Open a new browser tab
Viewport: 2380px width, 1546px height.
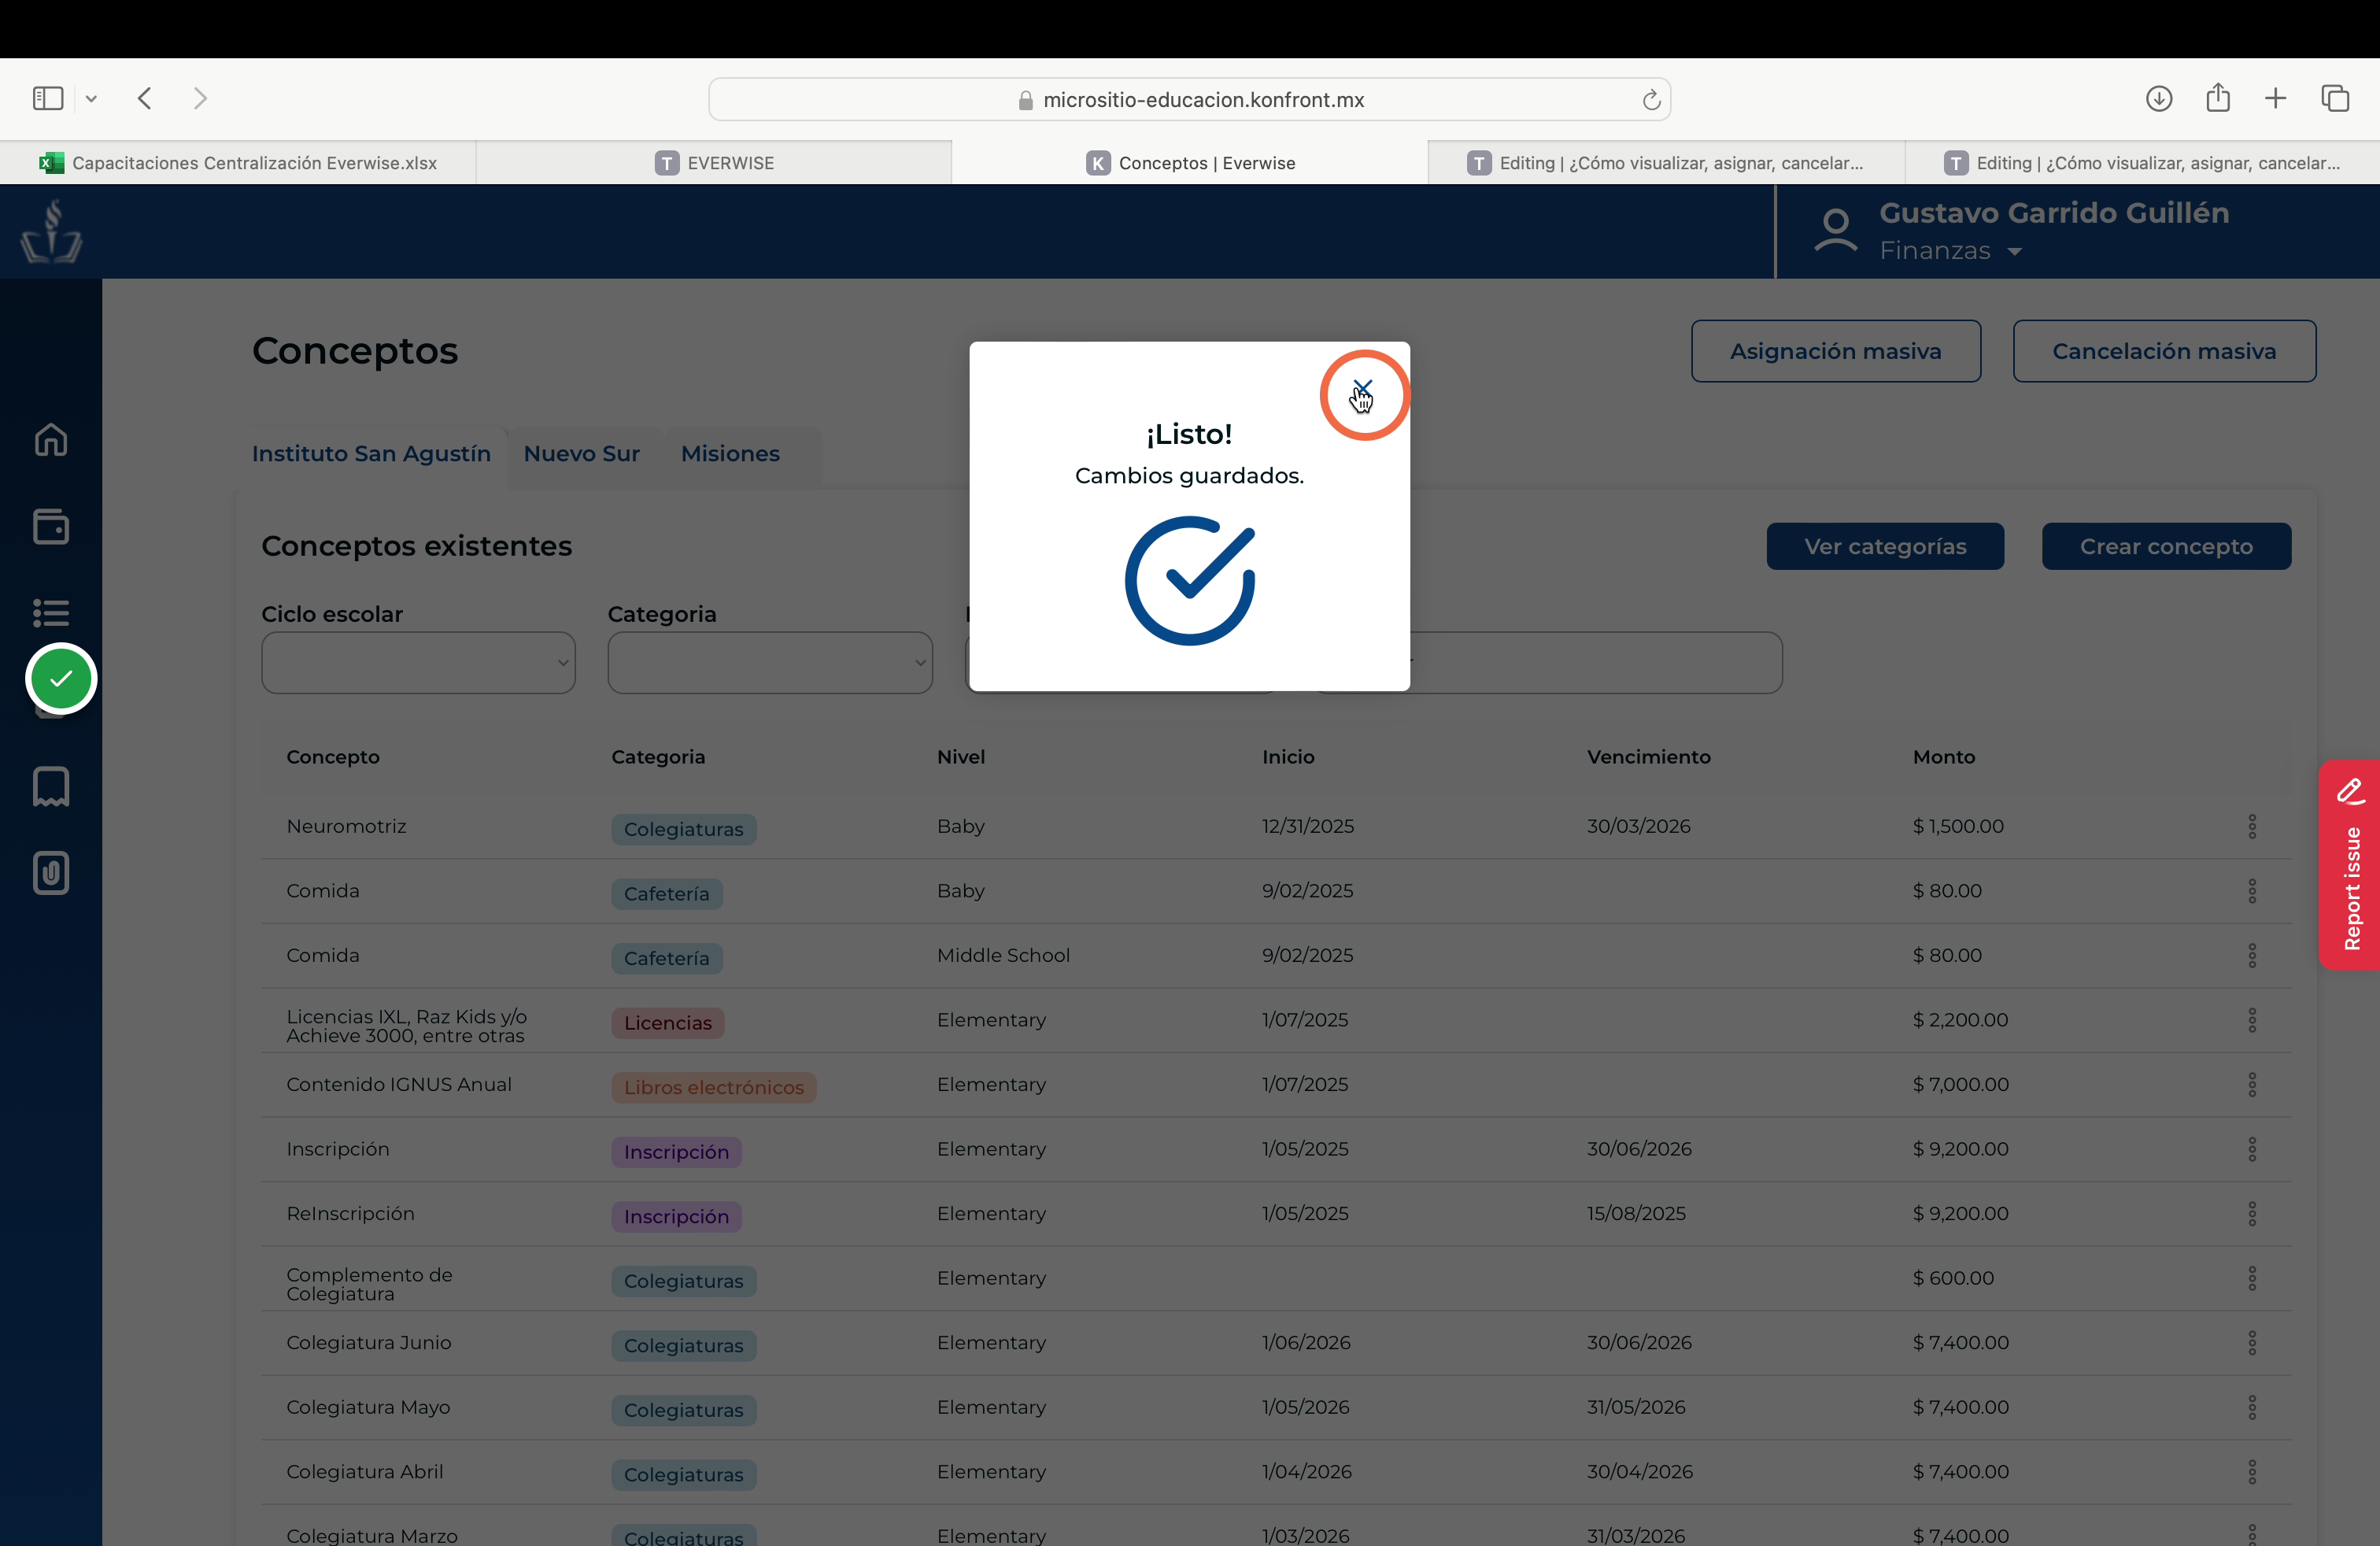[x=2276, y=98]
